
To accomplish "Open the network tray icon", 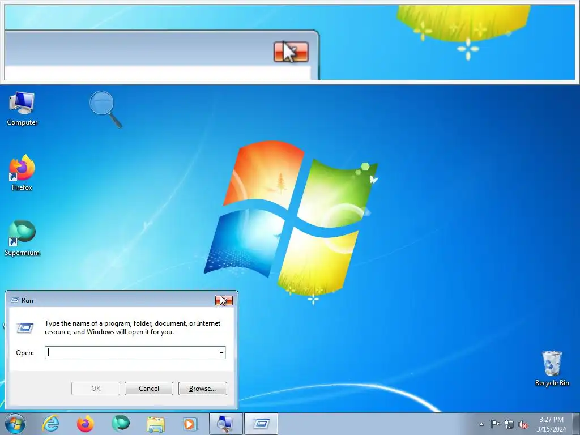I will [x=509, y=424].
